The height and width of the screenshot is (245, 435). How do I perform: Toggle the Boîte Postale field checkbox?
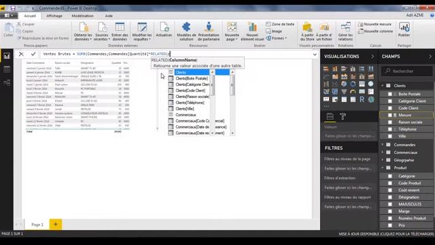(x=389, y=94)
